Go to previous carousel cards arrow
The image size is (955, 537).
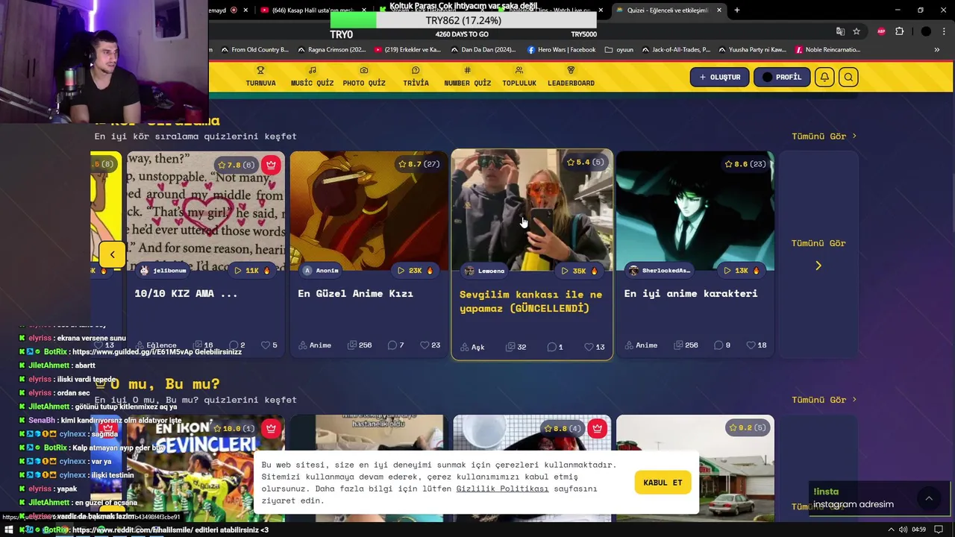(x=112, y=254)
